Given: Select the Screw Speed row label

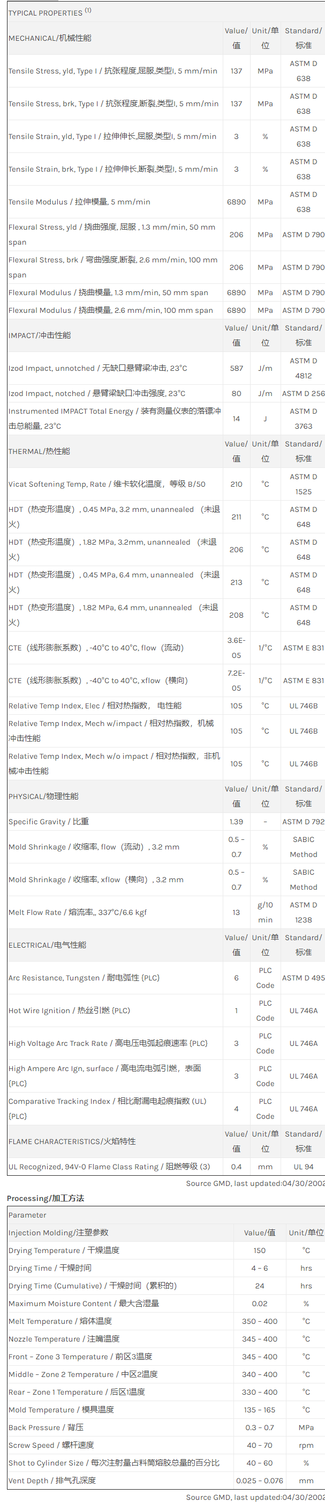Looking at the screenshot, I should (x=51, y=1446).
